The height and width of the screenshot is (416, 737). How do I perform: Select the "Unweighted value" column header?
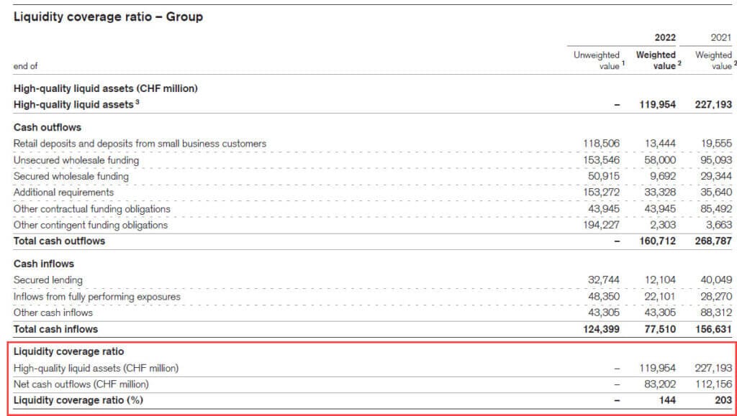coord(597,60)
